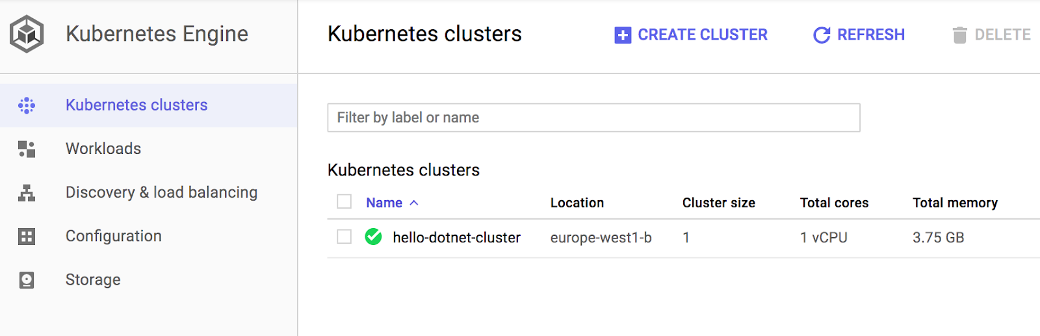
Task: Click the Storage disk icon
Action: 27,280
